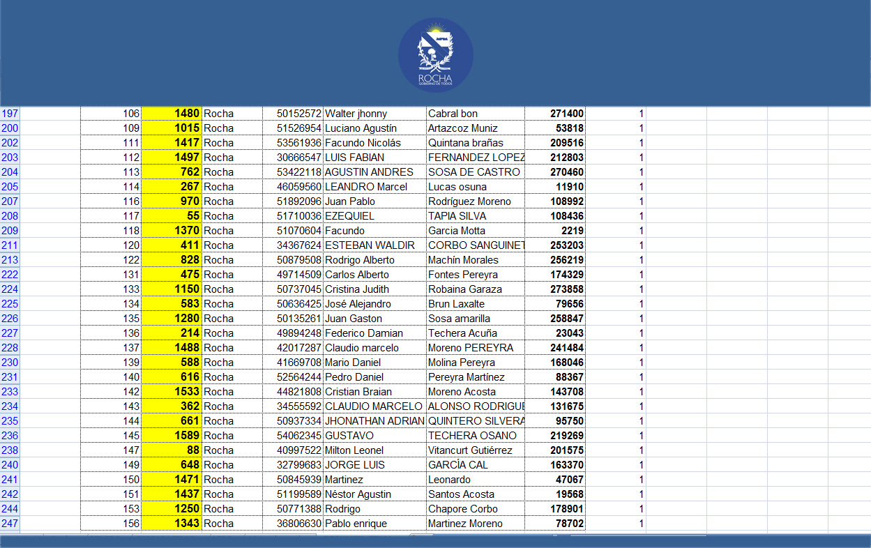Image resolution: width=871 pixels, height=548 pixels.
Task: Select the cell 'Luciano Agustín'
Action: coord(375,128)
